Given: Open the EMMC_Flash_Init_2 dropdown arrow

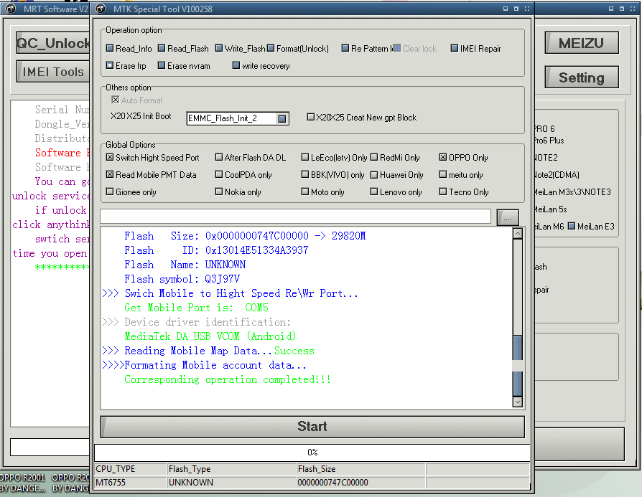Looking at the screenshot, I should pos(282,118).
